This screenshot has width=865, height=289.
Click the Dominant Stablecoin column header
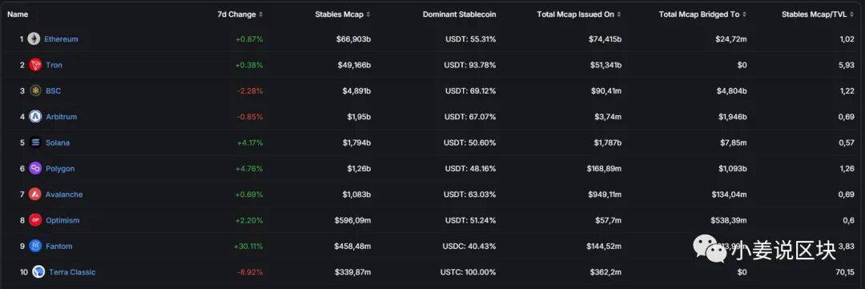[x=460, y=14]
